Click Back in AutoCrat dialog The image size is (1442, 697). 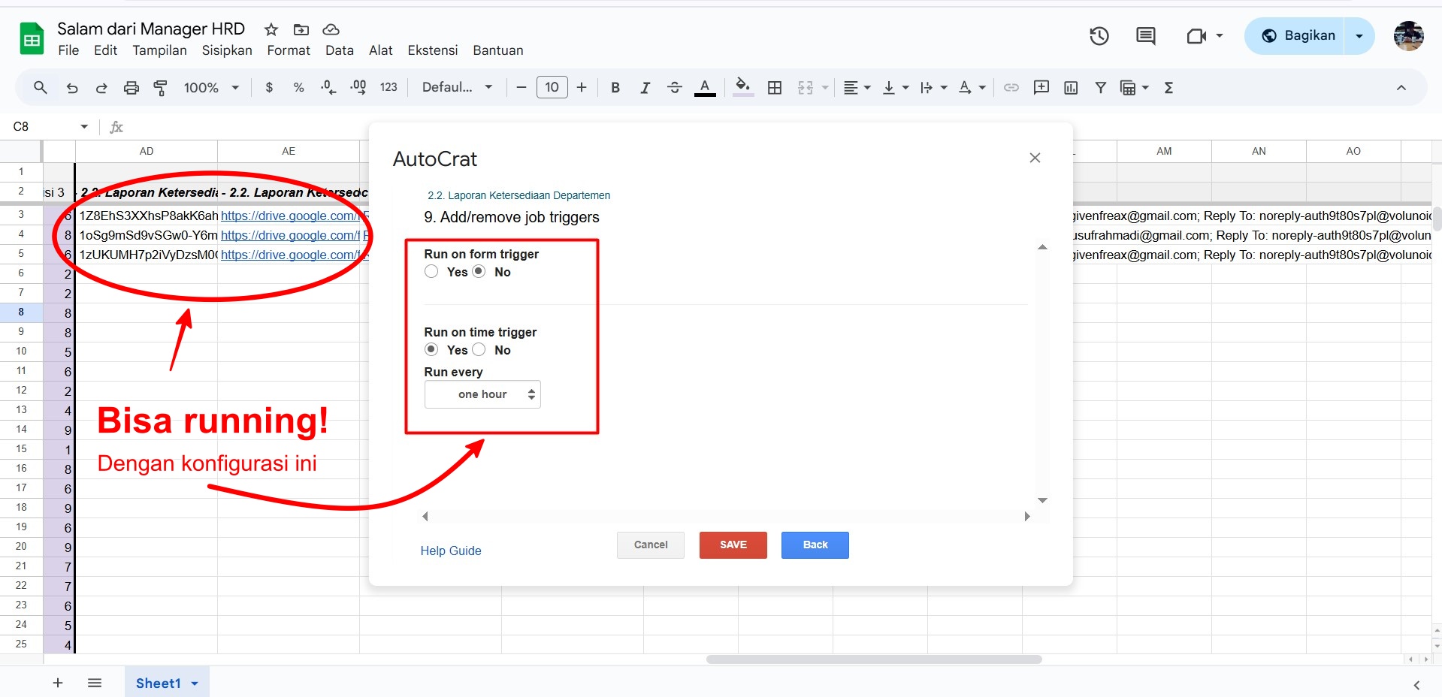[x=815, y=545]
